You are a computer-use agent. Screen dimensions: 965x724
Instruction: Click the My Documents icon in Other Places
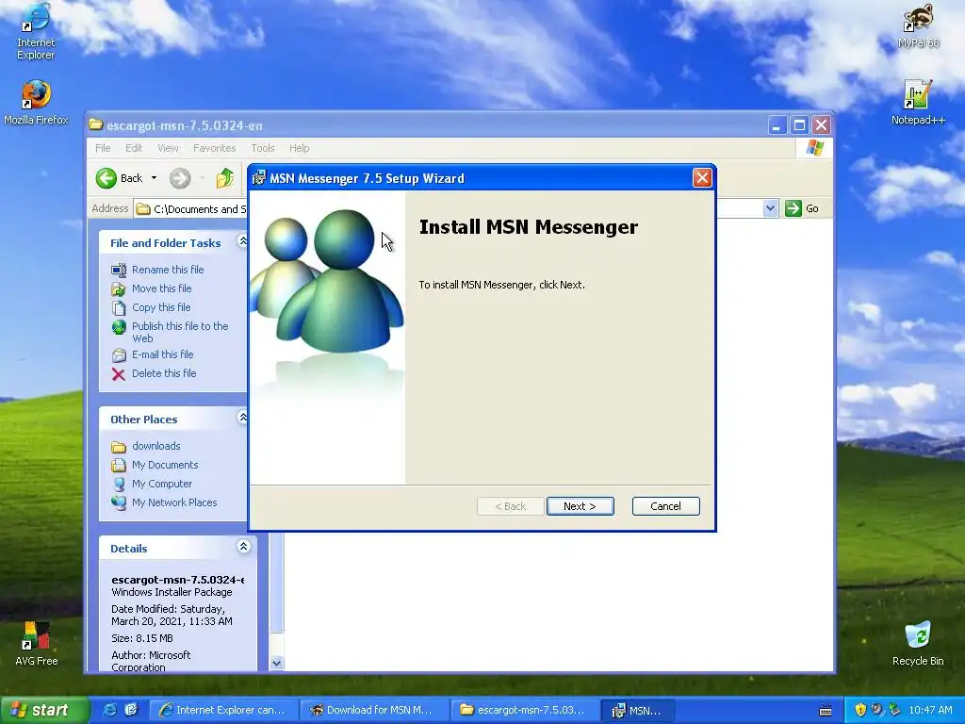(119, 465)
